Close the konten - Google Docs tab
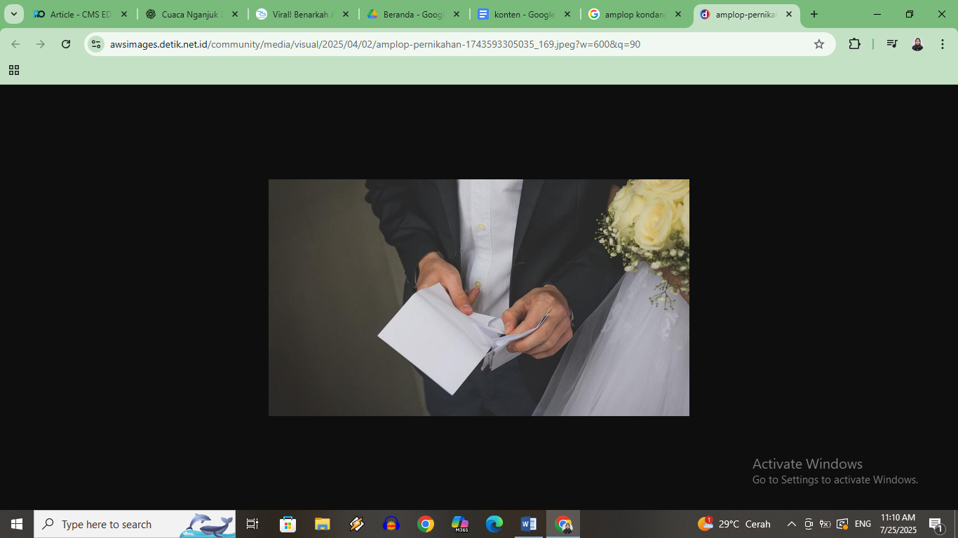The width and height of the screenshot is (958, 538). pos(567,14)
